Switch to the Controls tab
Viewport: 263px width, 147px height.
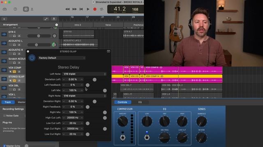pyautogui.click(x=122, y=102)
